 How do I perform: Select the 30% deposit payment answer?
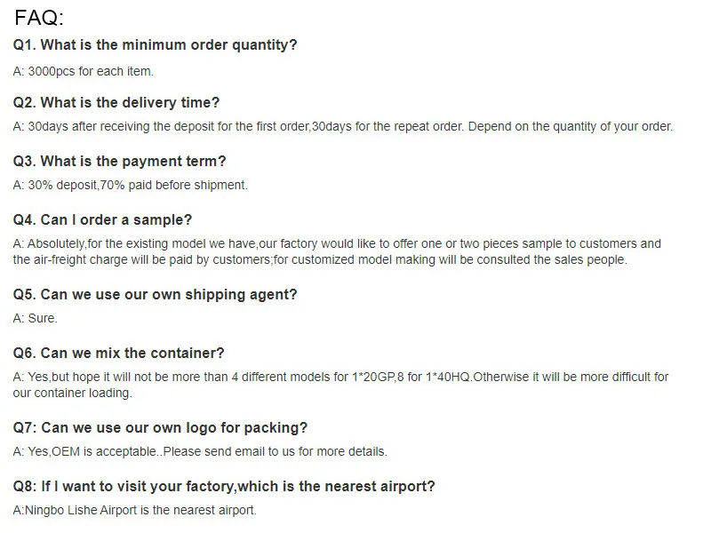pos(130,185)
